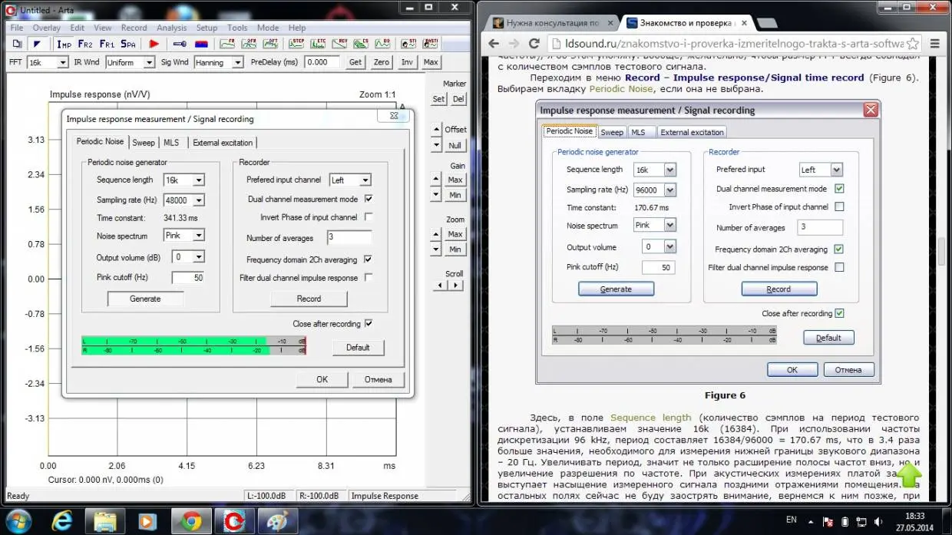
Task: Open the ETC energy-time curve icon
Action: (x=319, y=44)
